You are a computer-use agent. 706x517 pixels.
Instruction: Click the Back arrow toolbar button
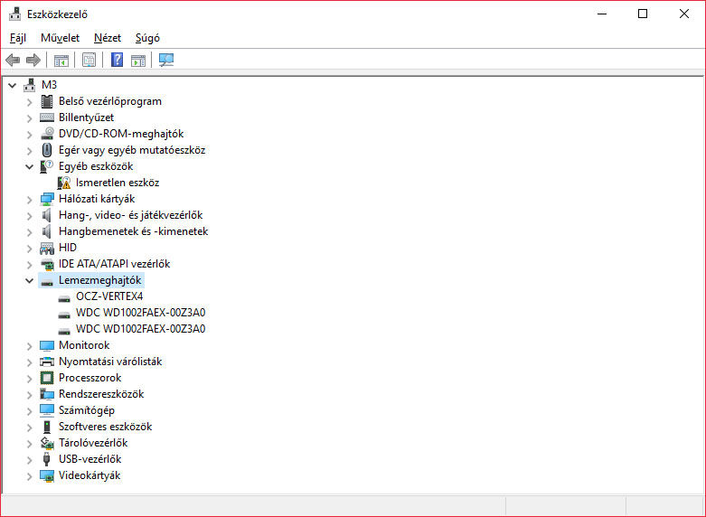click(x=13, y=60)
